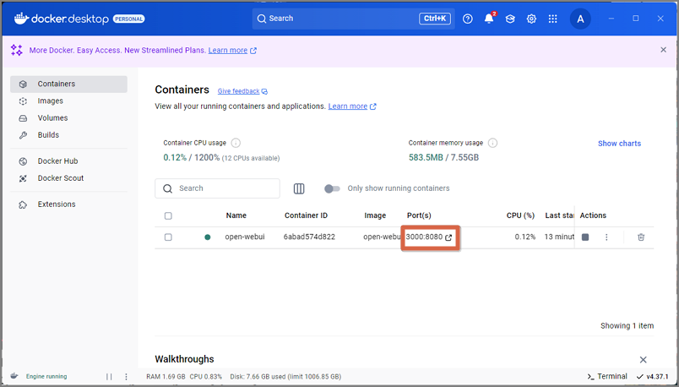Go to Containers in sidebar
Screen dimensions: 679x387
[68, 84]
